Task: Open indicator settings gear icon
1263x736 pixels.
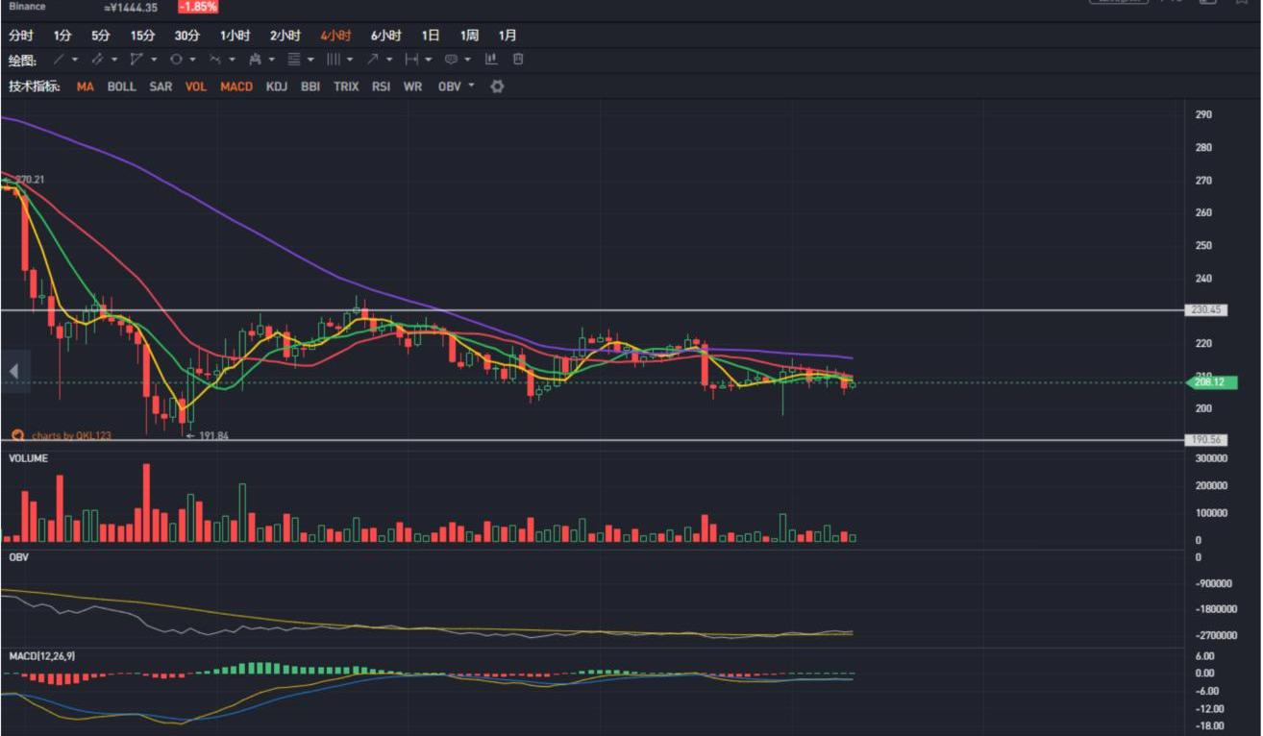Action: (497, 86)
